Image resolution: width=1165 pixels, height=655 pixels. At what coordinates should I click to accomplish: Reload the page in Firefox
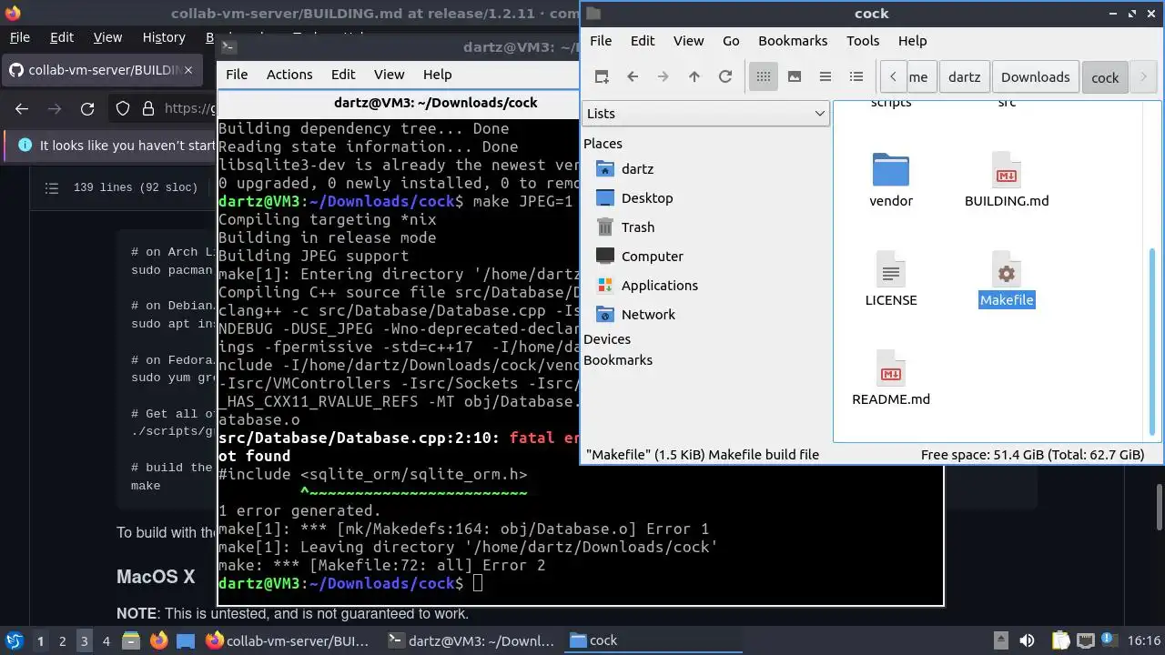point(87,108)
